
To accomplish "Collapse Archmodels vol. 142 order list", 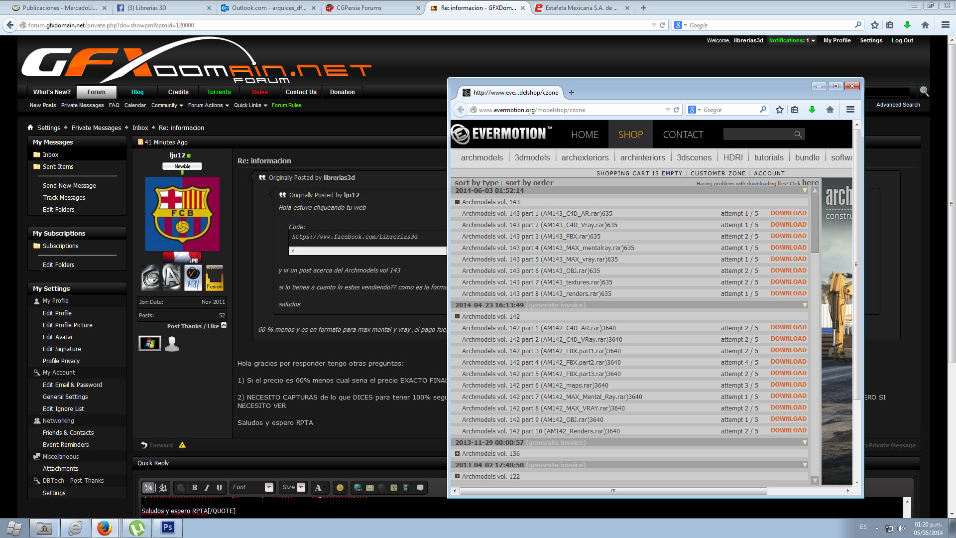I will click(x=457, y=317).
